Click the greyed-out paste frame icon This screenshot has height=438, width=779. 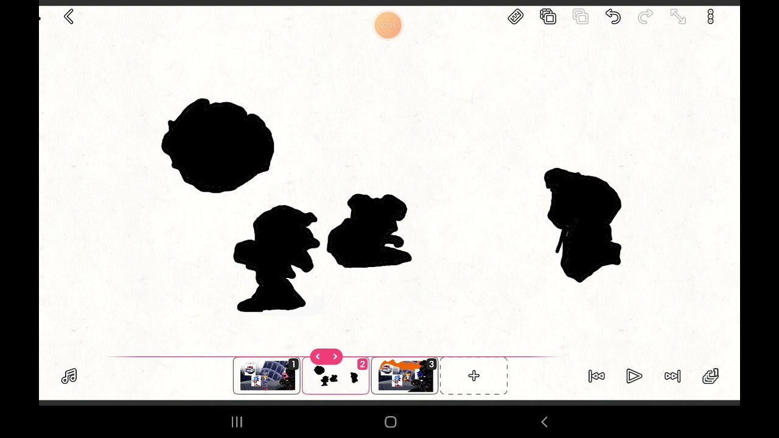[581, 17]
